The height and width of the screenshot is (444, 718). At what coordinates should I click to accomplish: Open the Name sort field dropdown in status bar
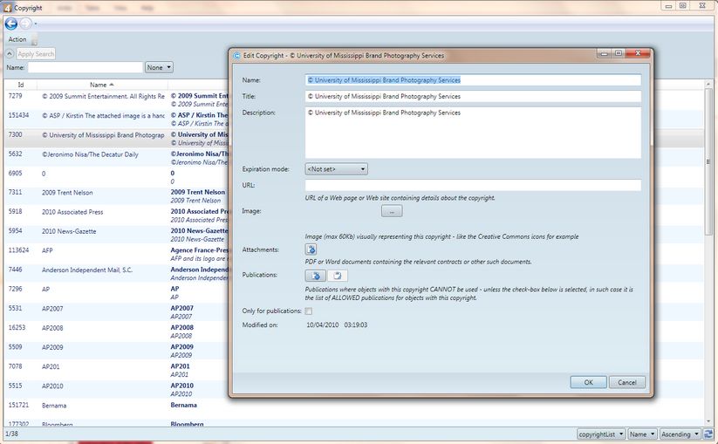coord(642,434)
